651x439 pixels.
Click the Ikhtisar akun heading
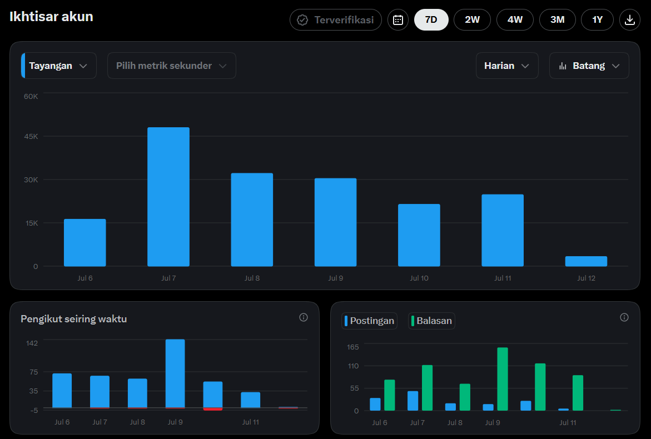[x=51, y=17]
